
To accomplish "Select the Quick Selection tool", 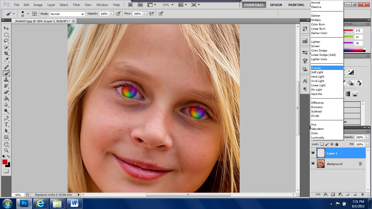I will 6,47.
